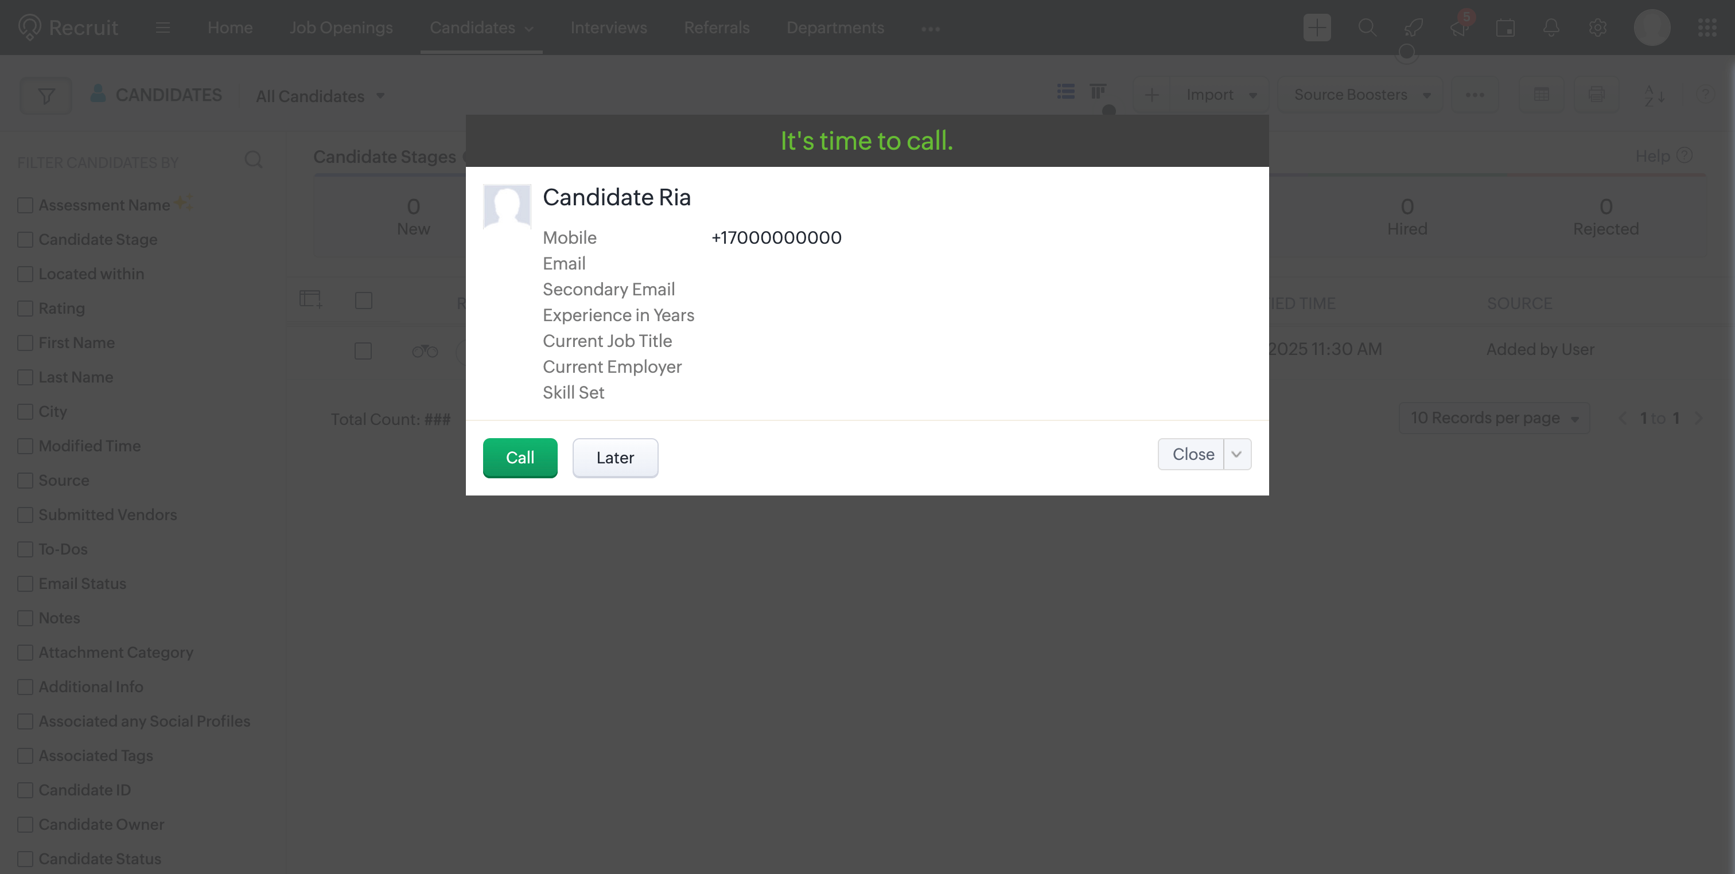Go to the Job Openings tab
Screen dimensions: 1735x874
[341, 28]
